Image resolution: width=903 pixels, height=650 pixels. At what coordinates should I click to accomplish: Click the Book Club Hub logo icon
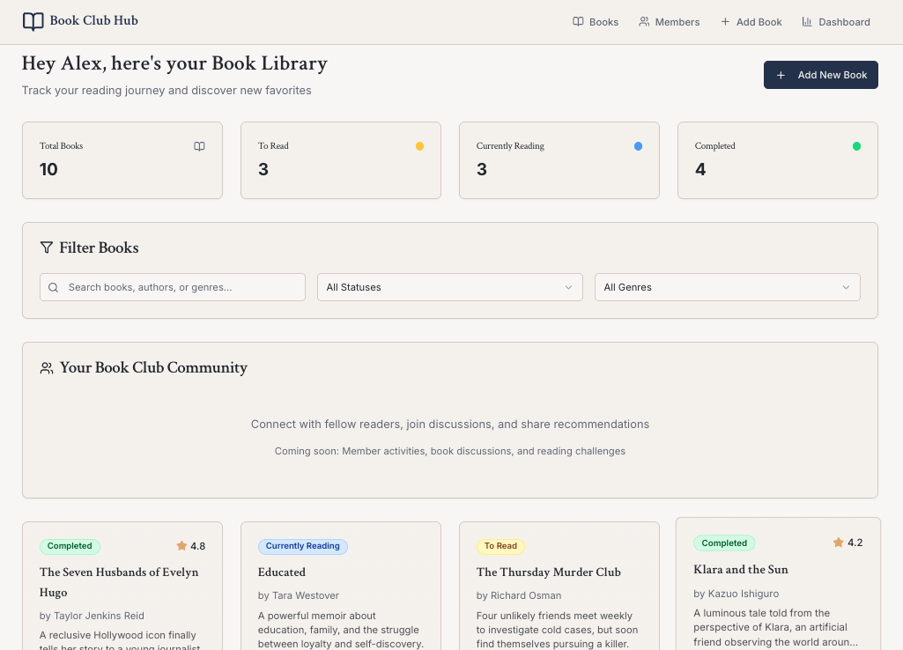click(x=33, y=21)
